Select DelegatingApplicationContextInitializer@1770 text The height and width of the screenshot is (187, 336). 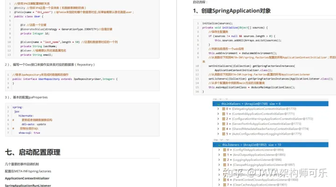tap(264, 109)
